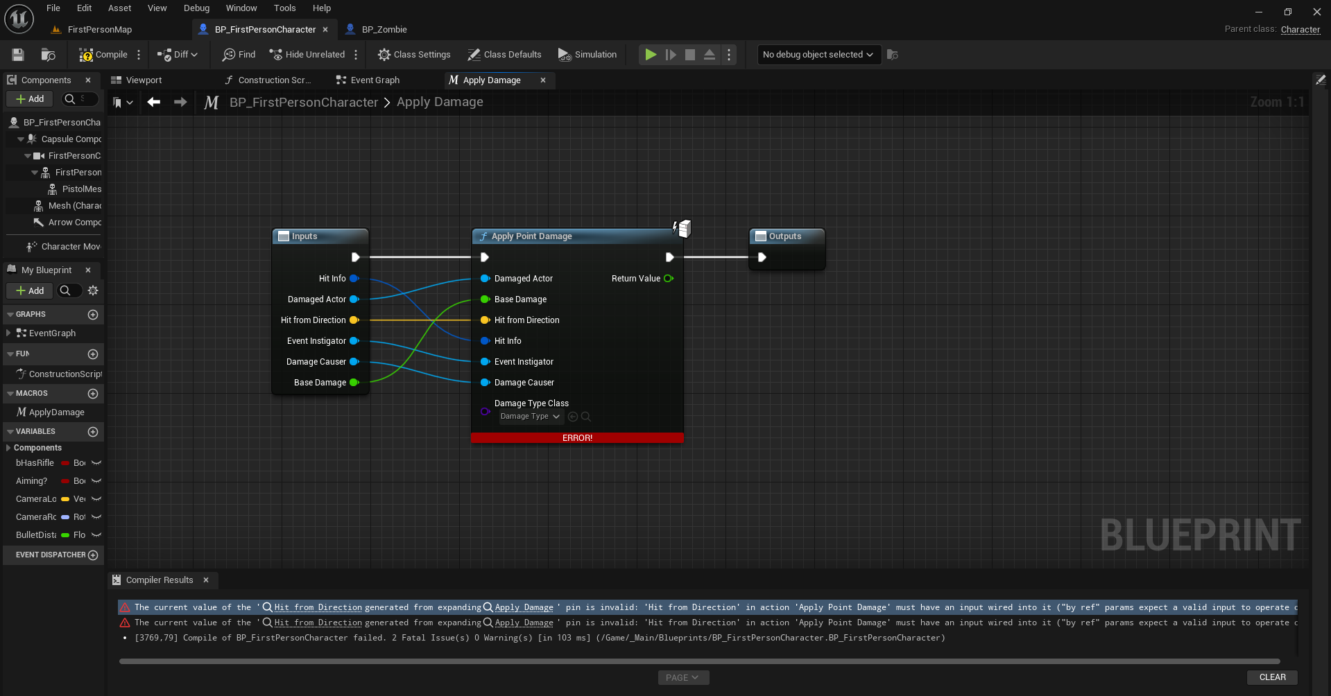The image size is (1331, 696).
Task: Click the bHasRifle variable type color pill
Action: (65, 463)
